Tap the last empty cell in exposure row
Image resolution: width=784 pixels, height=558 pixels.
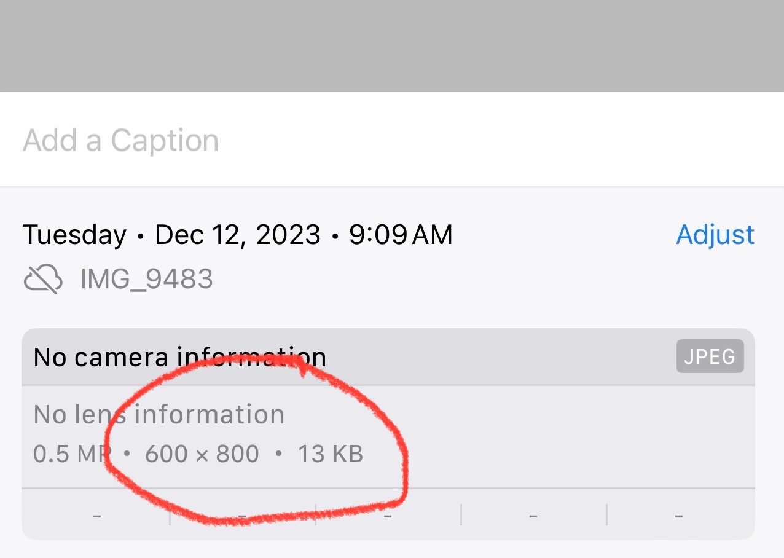click(x=680, y=515)
